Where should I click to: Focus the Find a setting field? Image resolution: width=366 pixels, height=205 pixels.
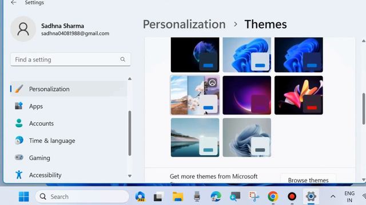[x=70, y=59]
